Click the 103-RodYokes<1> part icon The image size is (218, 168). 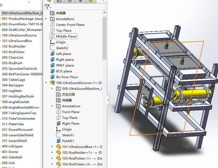[x=58, y=158]
